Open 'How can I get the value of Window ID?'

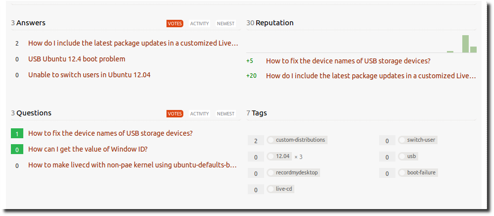[x=88, y=149]
